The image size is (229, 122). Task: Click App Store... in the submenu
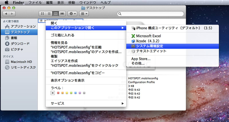tap(141, 59)
